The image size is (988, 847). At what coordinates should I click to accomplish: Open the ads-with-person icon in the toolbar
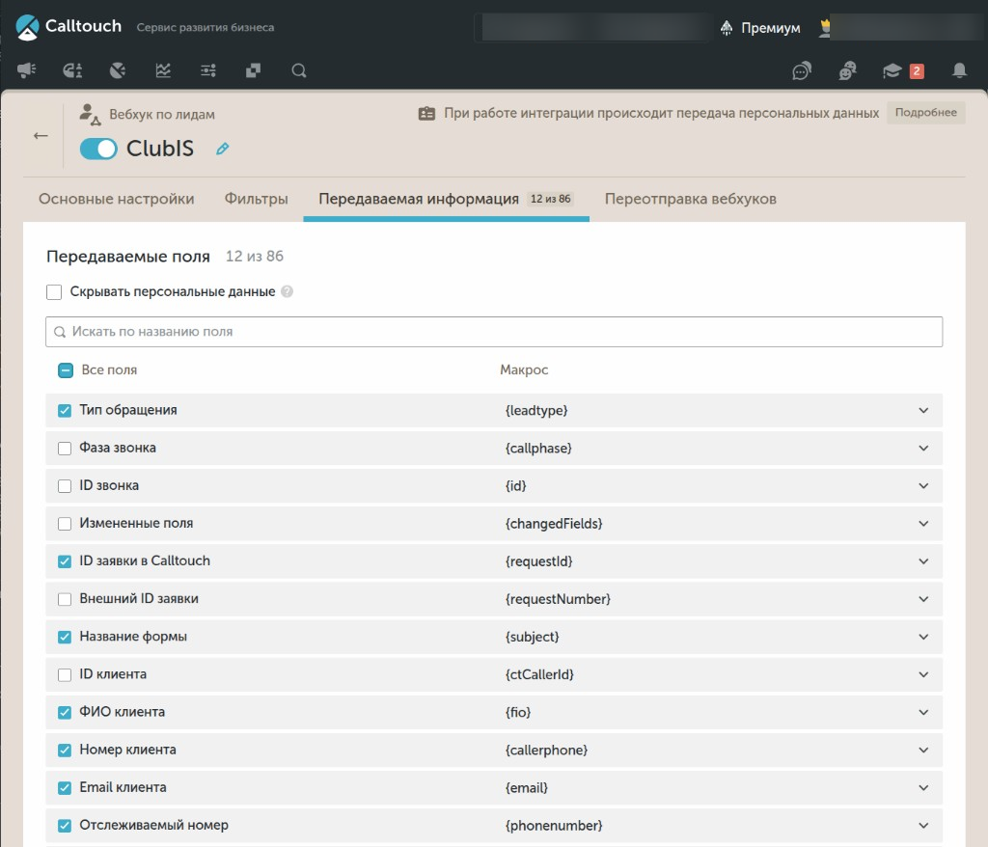tap(72, 70)
